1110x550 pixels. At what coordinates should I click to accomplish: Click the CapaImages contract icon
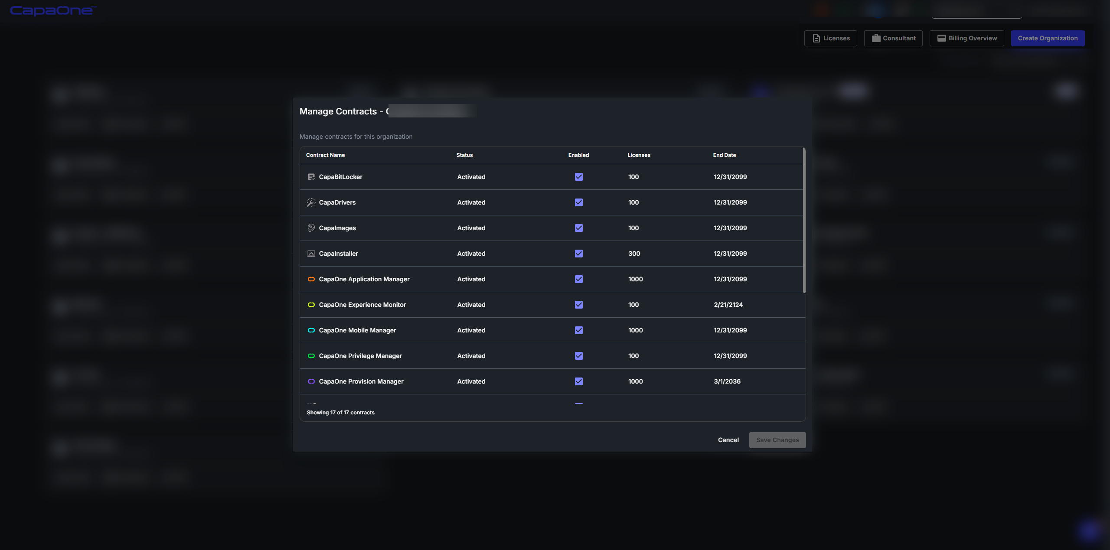(311, 228)
